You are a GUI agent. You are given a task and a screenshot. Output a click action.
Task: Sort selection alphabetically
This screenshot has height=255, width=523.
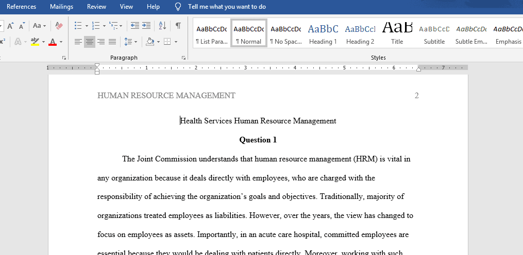[162, 26]
